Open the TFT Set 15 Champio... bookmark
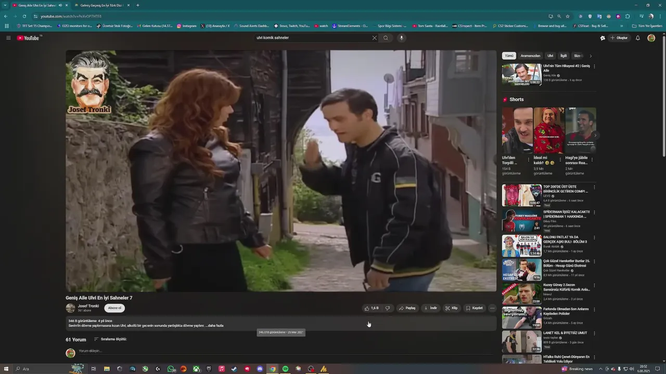The height and width of the screenshot is (374, 666). point(34,25)
